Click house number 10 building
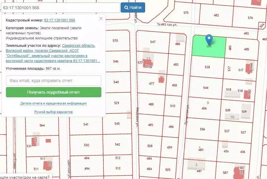 [232, 117]
